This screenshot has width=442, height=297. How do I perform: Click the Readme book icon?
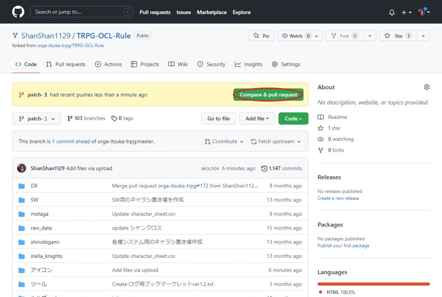coord(320,117)
